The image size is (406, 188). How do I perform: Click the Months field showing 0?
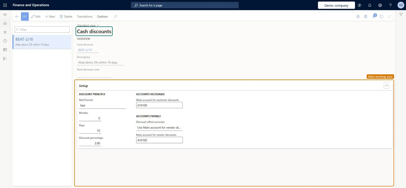(x=90, y=118)
